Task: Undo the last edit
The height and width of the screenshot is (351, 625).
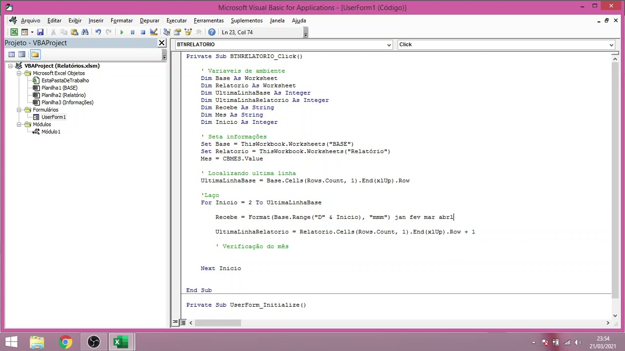Action: point(98,32)
